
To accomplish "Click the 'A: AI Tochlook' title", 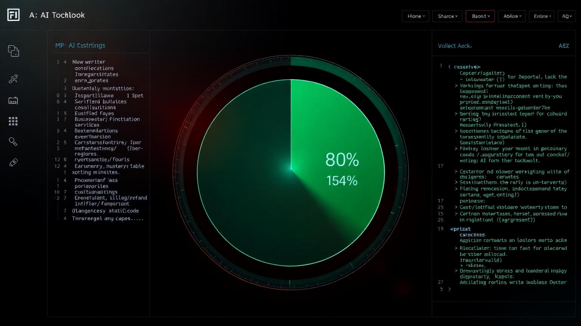I will tap(57, 15).
